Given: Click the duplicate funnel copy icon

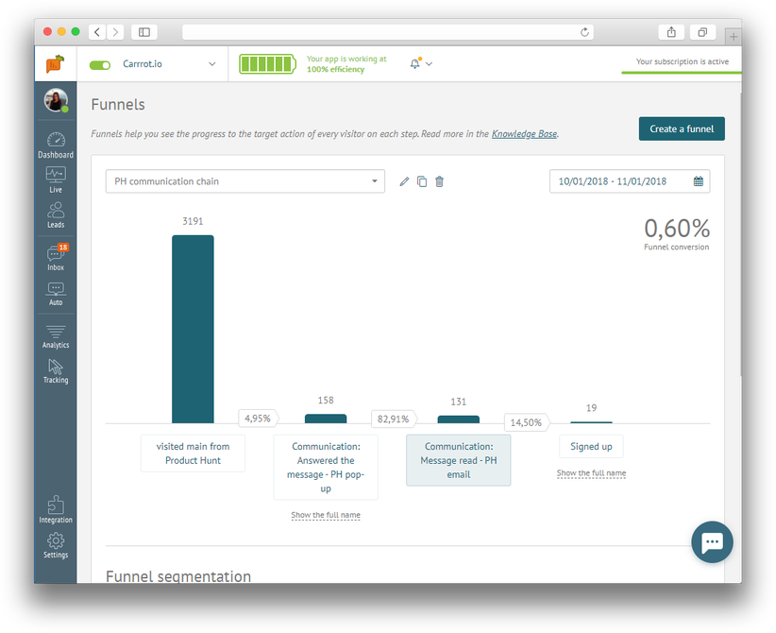Looking at the screenshot, I should 422,181.
